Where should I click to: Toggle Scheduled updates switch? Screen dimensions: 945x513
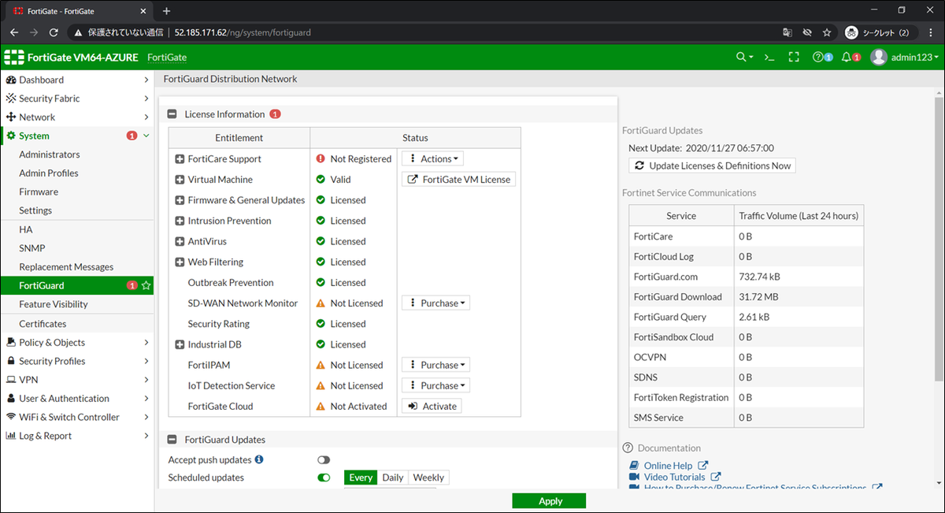click(x=324, y=478)
